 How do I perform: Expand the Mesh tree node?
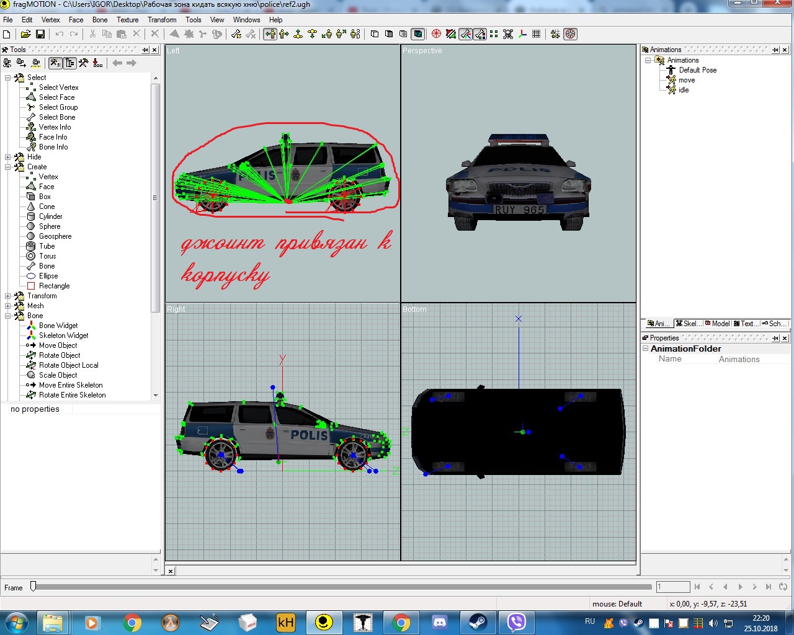click(x=8, y=306)
